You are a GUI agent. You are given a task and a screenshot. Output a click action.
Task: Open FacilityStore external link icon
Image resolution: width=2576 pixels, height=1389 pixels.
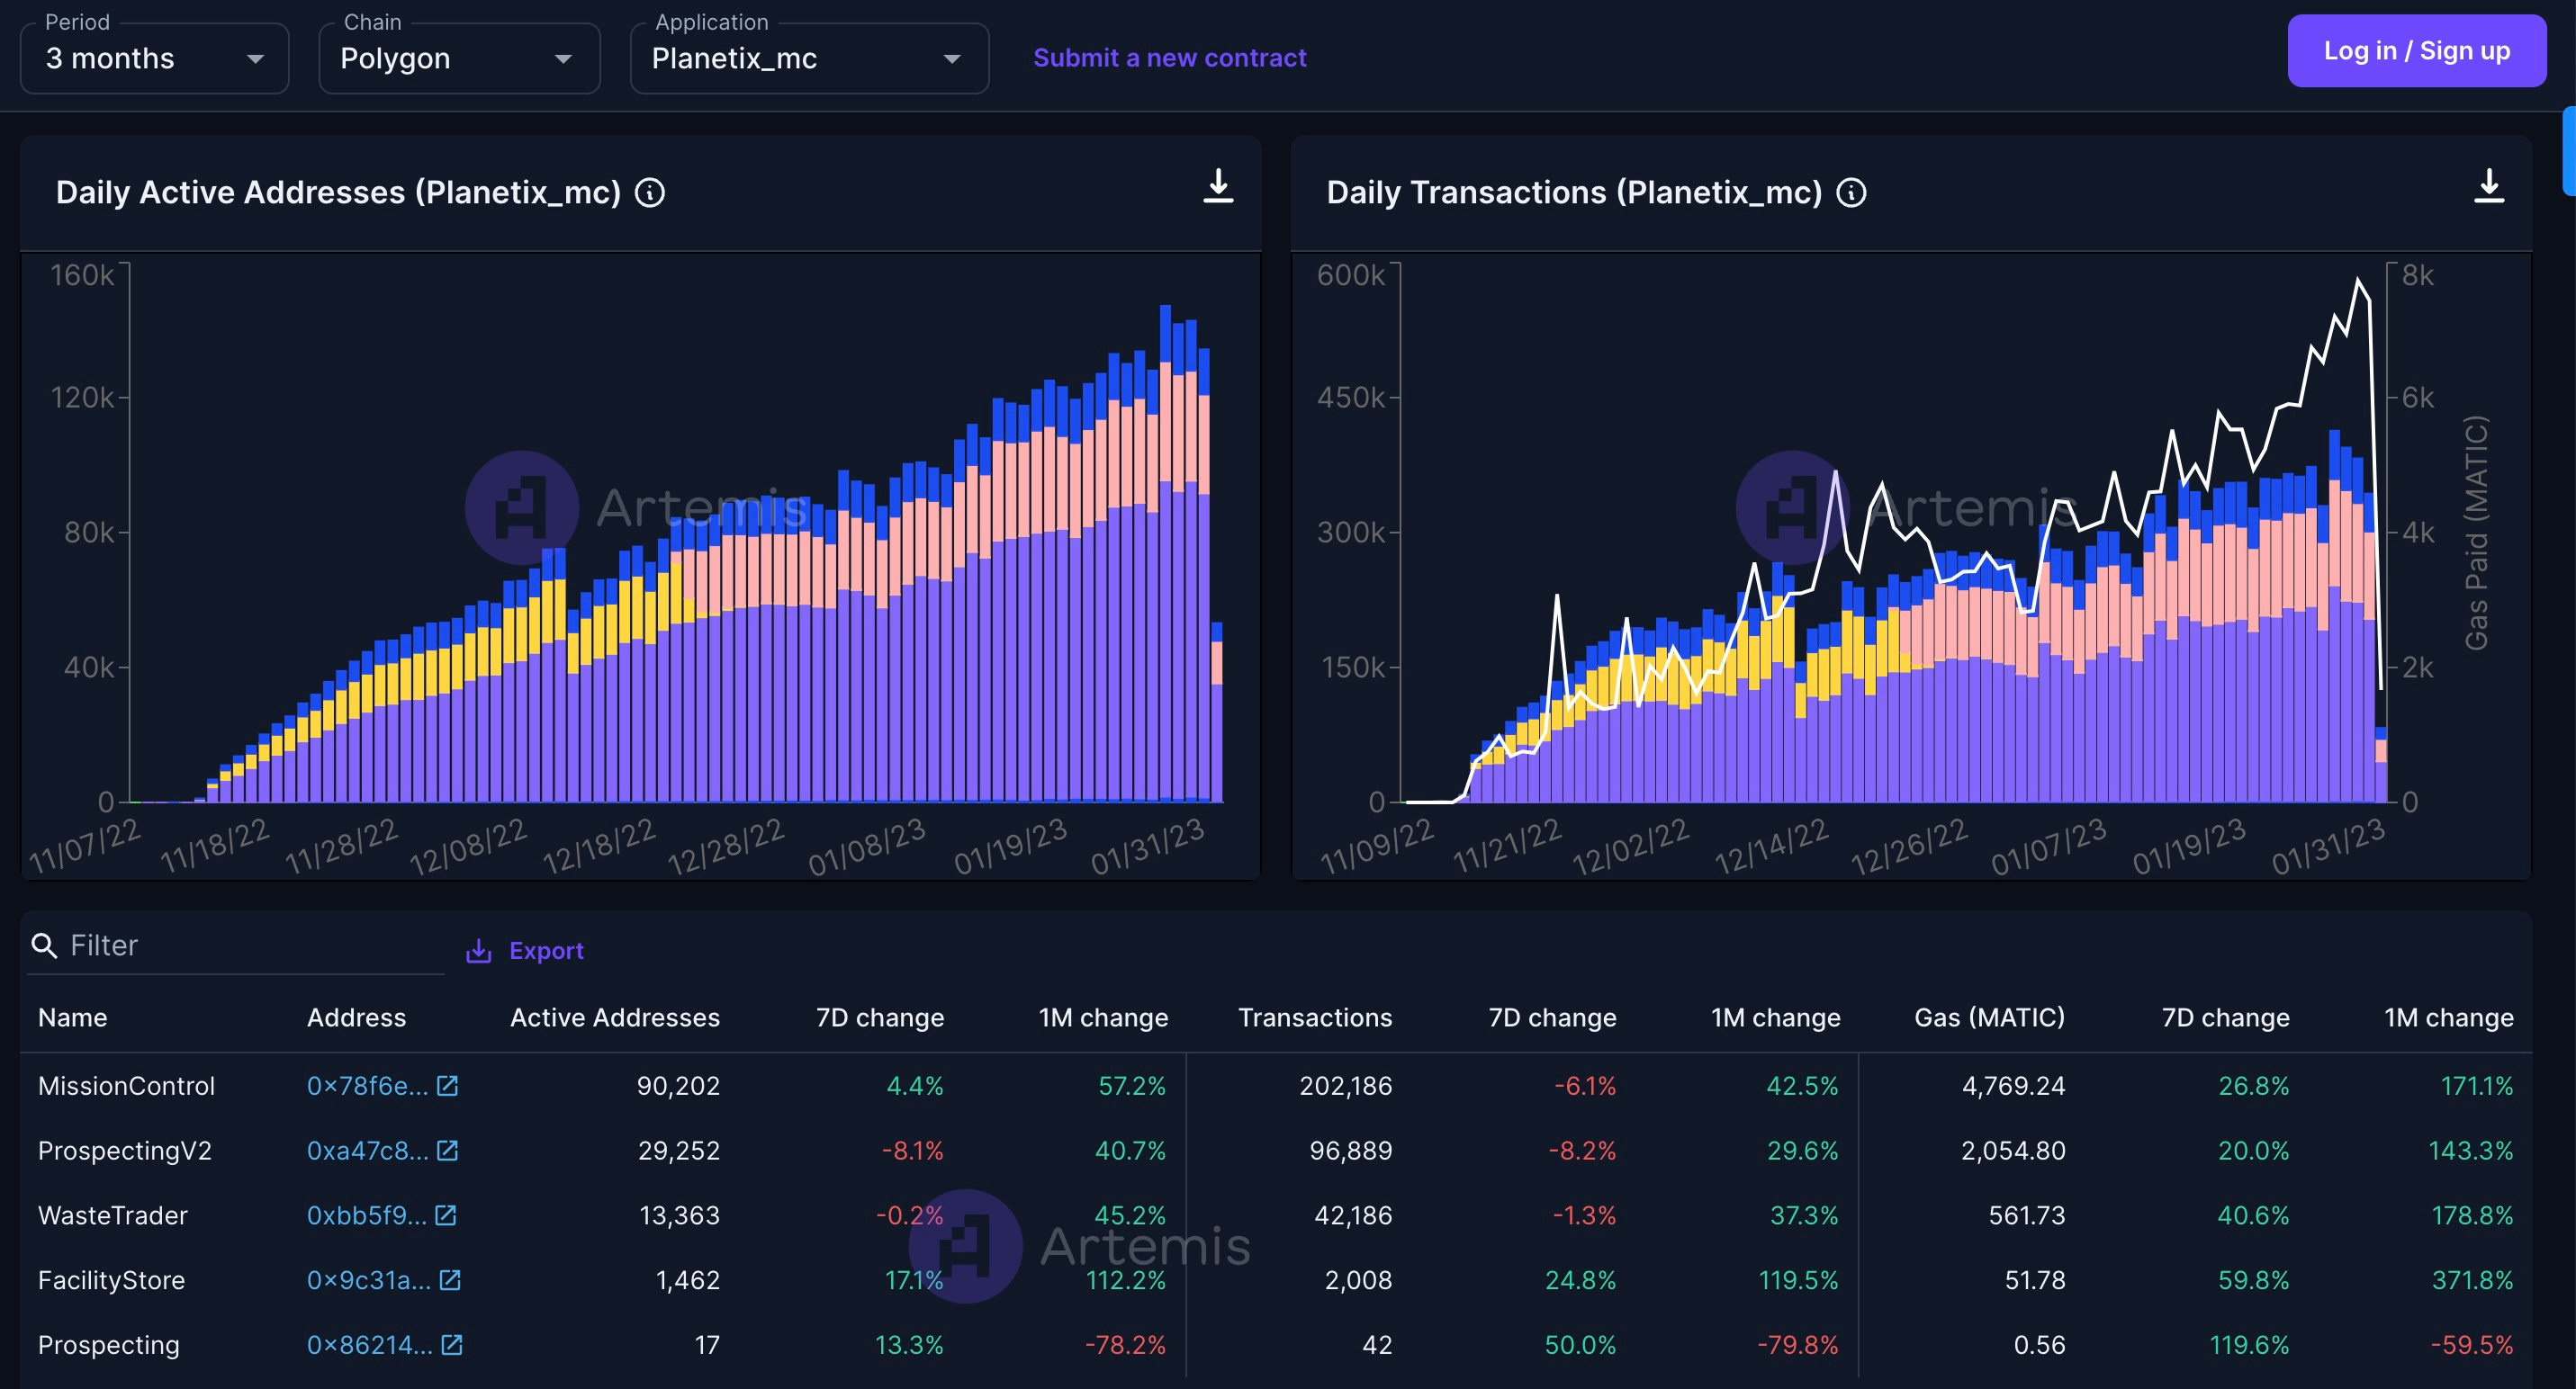(x=450, y=1280)
